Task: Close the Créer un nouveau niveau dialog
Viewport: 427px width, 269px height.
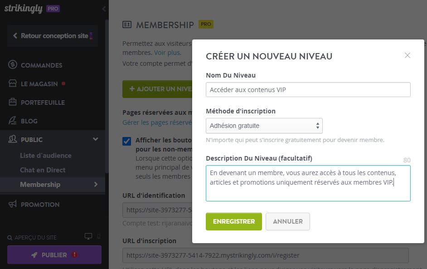Action: click(408, 55)
